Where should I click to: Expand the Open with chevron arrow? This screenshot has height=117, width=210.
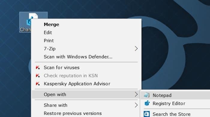coord(136,95)
